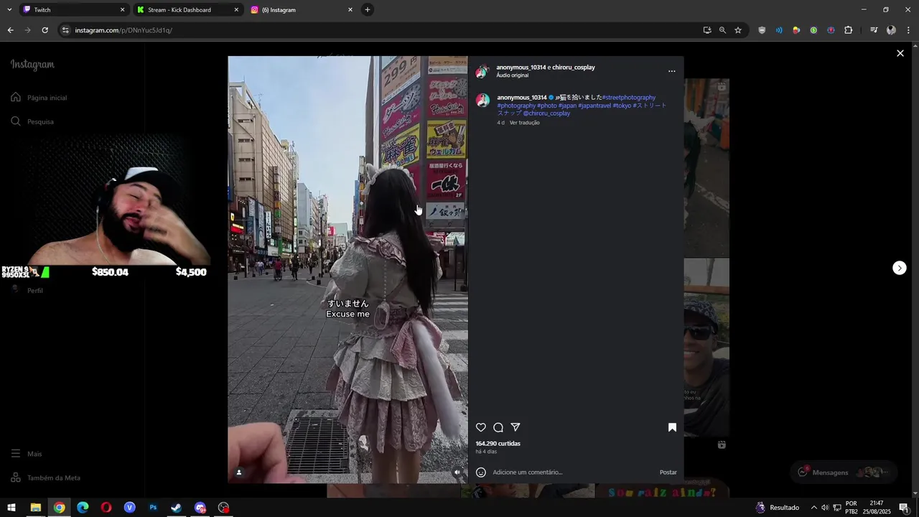Viewport: 919px width, 517px height.
Task: Toggle the saved bookmark on this post
Action: (x=672, y=427)
